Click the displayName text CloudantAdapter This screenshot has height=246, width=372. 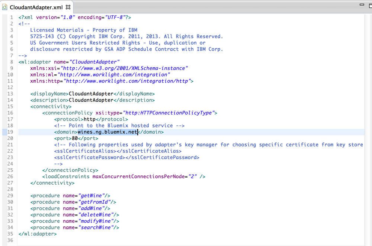click(x=91, y=94)
